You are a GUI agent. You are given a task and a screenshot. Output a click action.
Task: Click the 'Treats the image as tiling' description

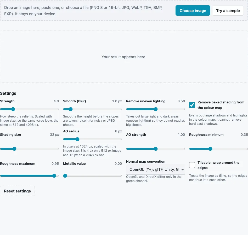(x=218, y=178)
